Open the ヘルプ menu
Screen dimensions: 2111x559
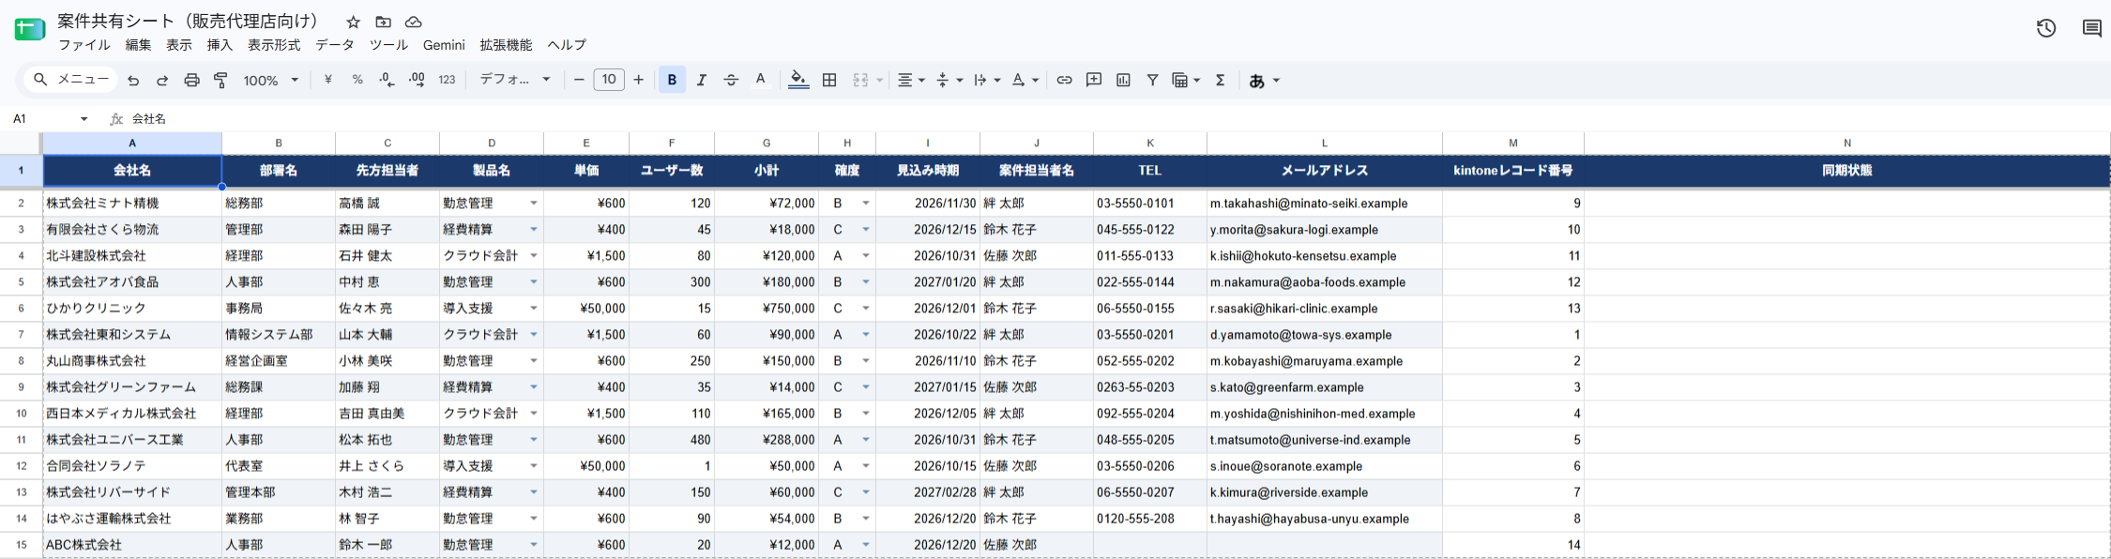(567, 45)
